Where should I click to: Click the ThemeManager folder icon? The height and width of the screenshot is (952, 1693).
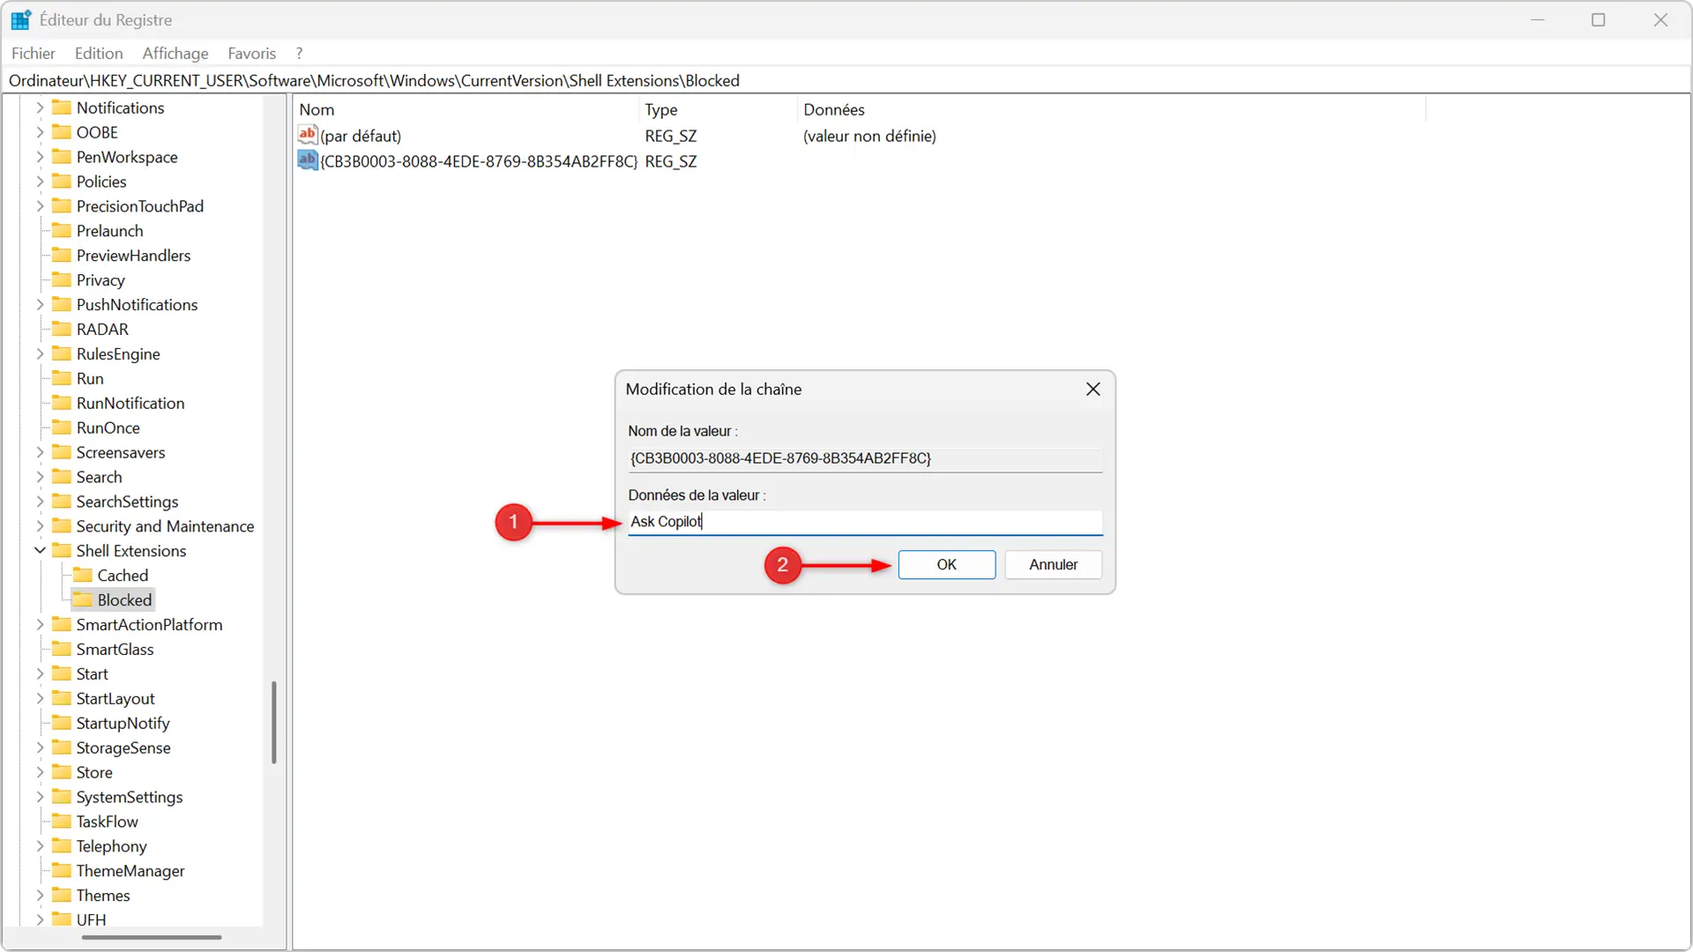click(x=62, y=871)
